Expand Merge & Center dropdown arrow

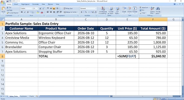point(78,12)
